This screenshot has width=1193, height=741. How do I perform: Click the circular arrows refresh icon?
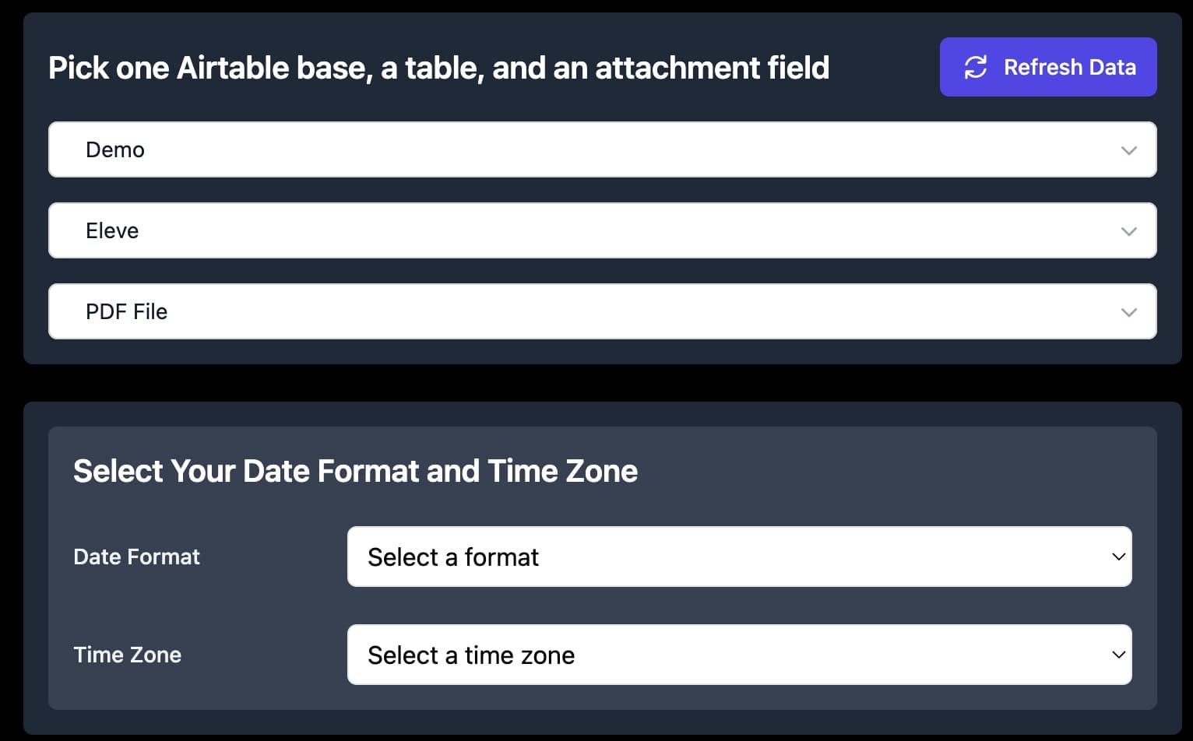click(976, 67)
